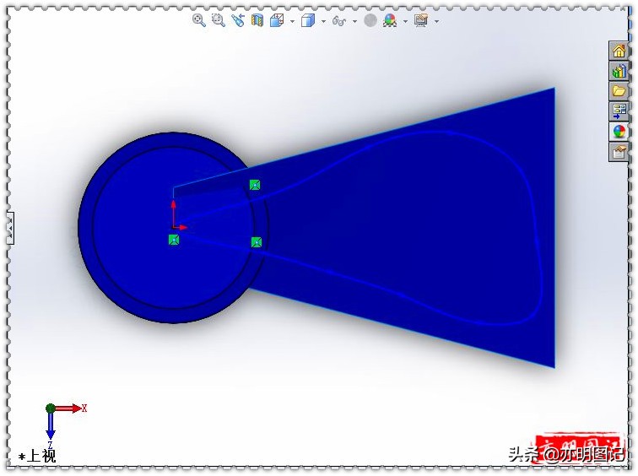Viewport: 638px width, 476px height.
Task: Expand the collapsed left panel handle
Action: coord(10,228)
